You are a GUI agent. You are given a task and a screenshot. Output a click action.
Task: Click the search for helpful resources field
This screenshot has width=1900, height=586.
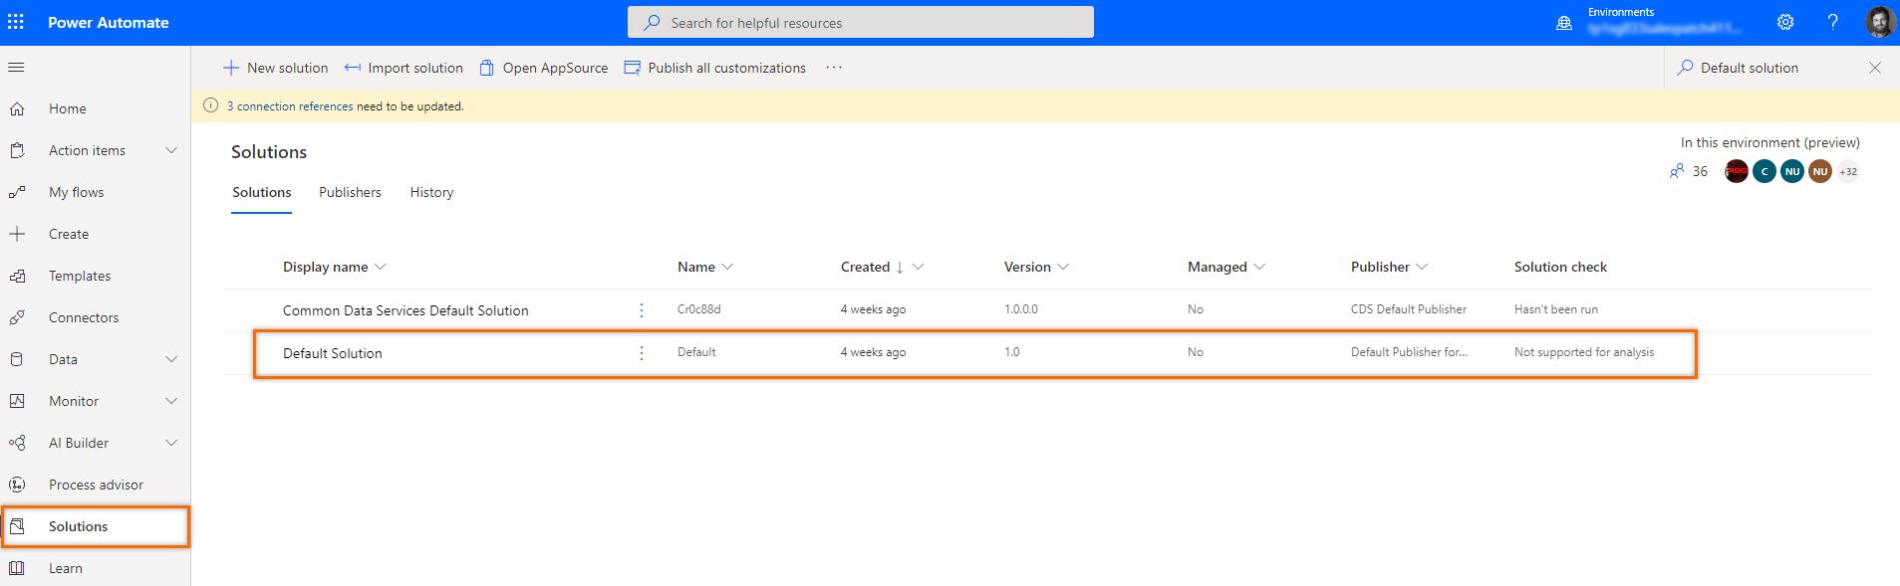click(861, 22)
